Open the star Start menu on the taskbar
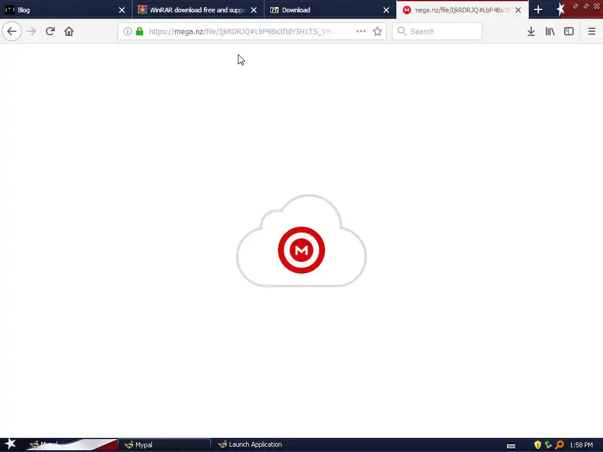This screenshot has width=603, height=452. (x=10, y=444)
